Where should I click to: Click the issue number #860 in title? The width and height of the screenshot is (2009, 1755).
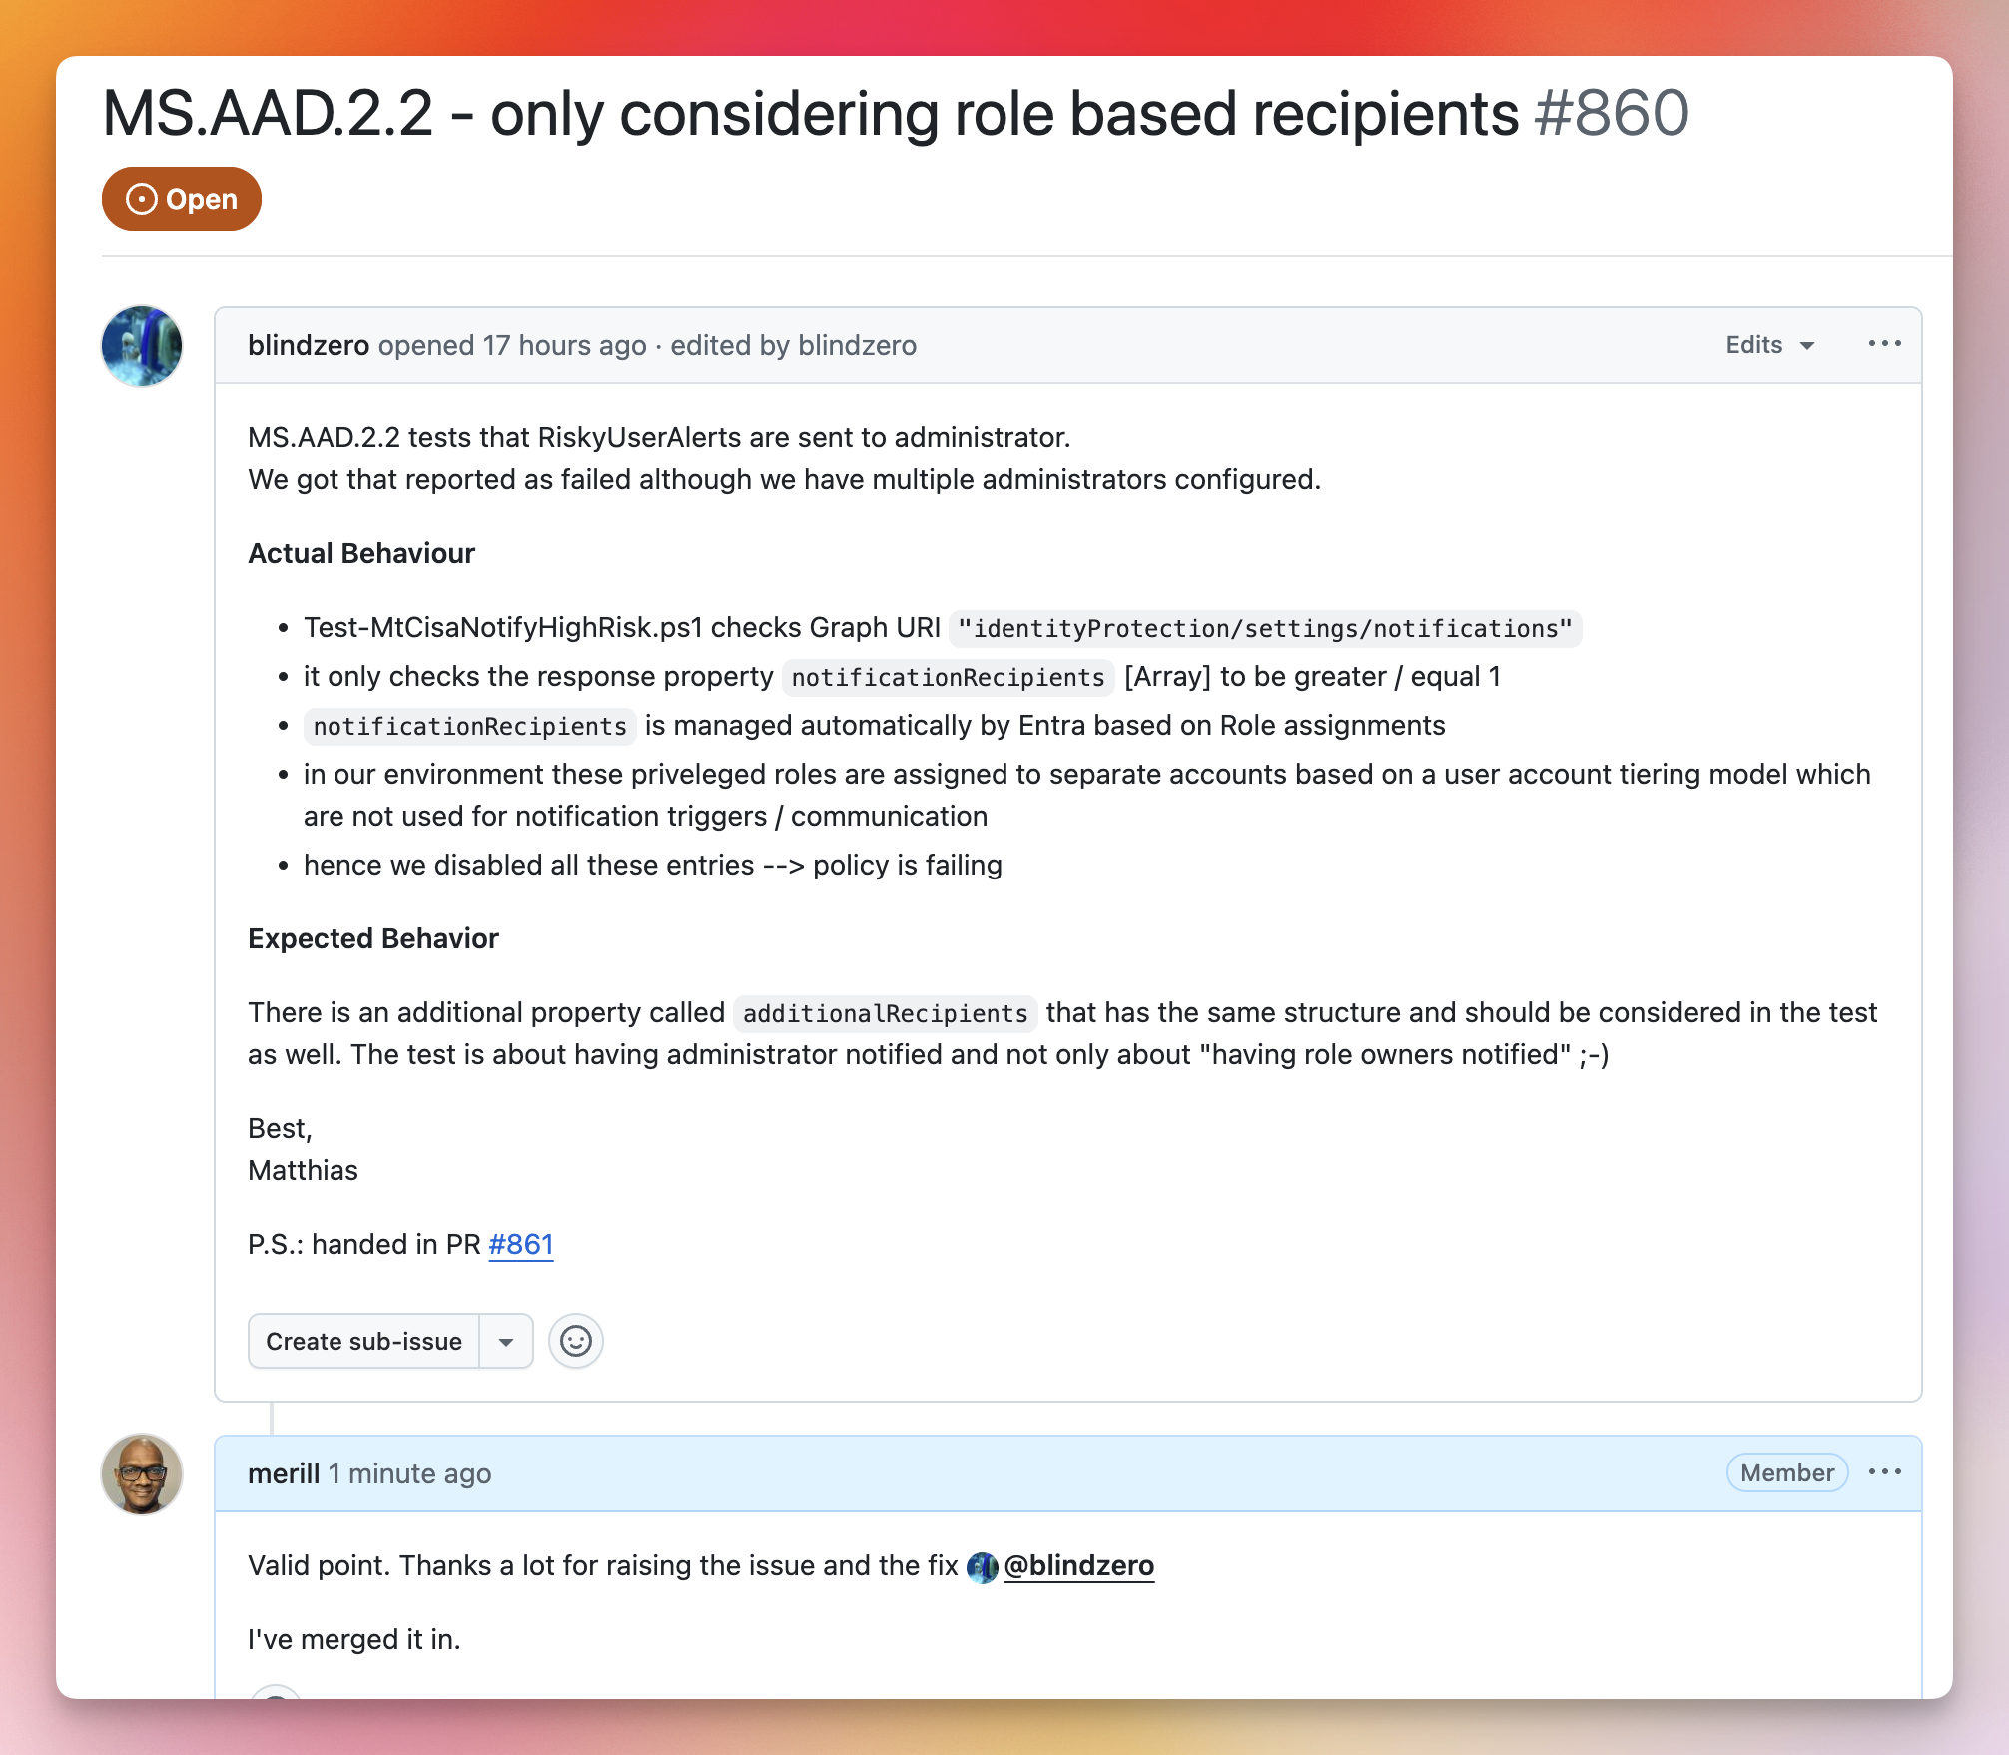pos(1612,113)
